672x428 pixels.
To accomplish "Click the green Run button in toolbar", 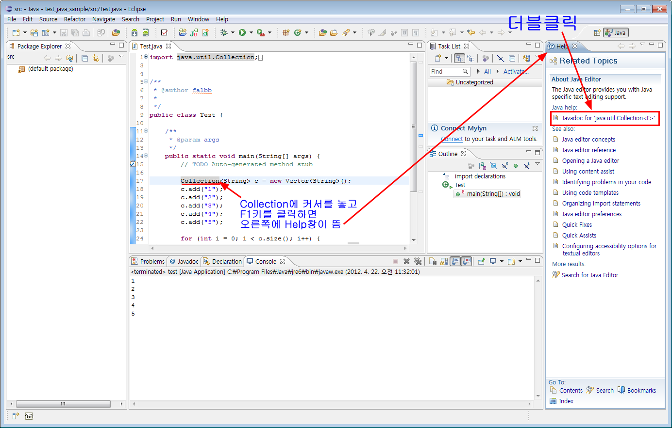I will click(242, 32).
